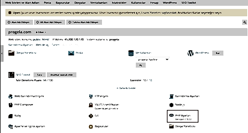Click the WordPress Kur button
This screenshot has width=248, height=133.
(x=218, y=53)
